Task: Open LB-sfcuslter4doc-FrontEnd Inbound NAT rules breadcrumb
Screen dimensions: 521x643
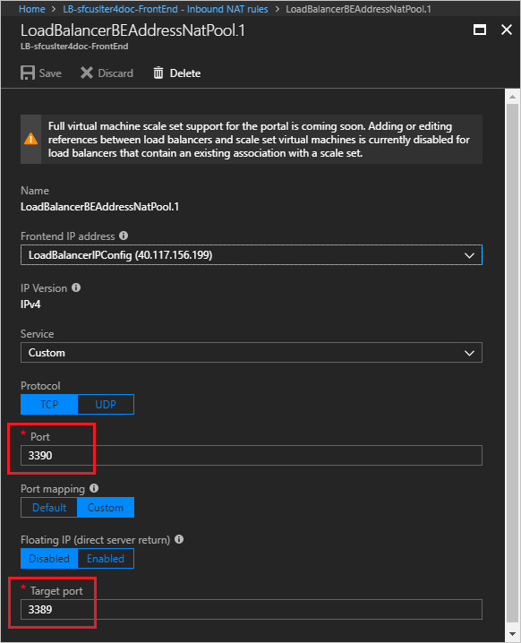Action: tap(166, 9)
